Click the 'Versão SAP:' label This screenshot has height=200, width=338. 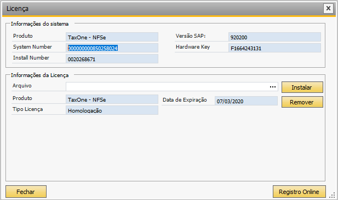point(191,36)
